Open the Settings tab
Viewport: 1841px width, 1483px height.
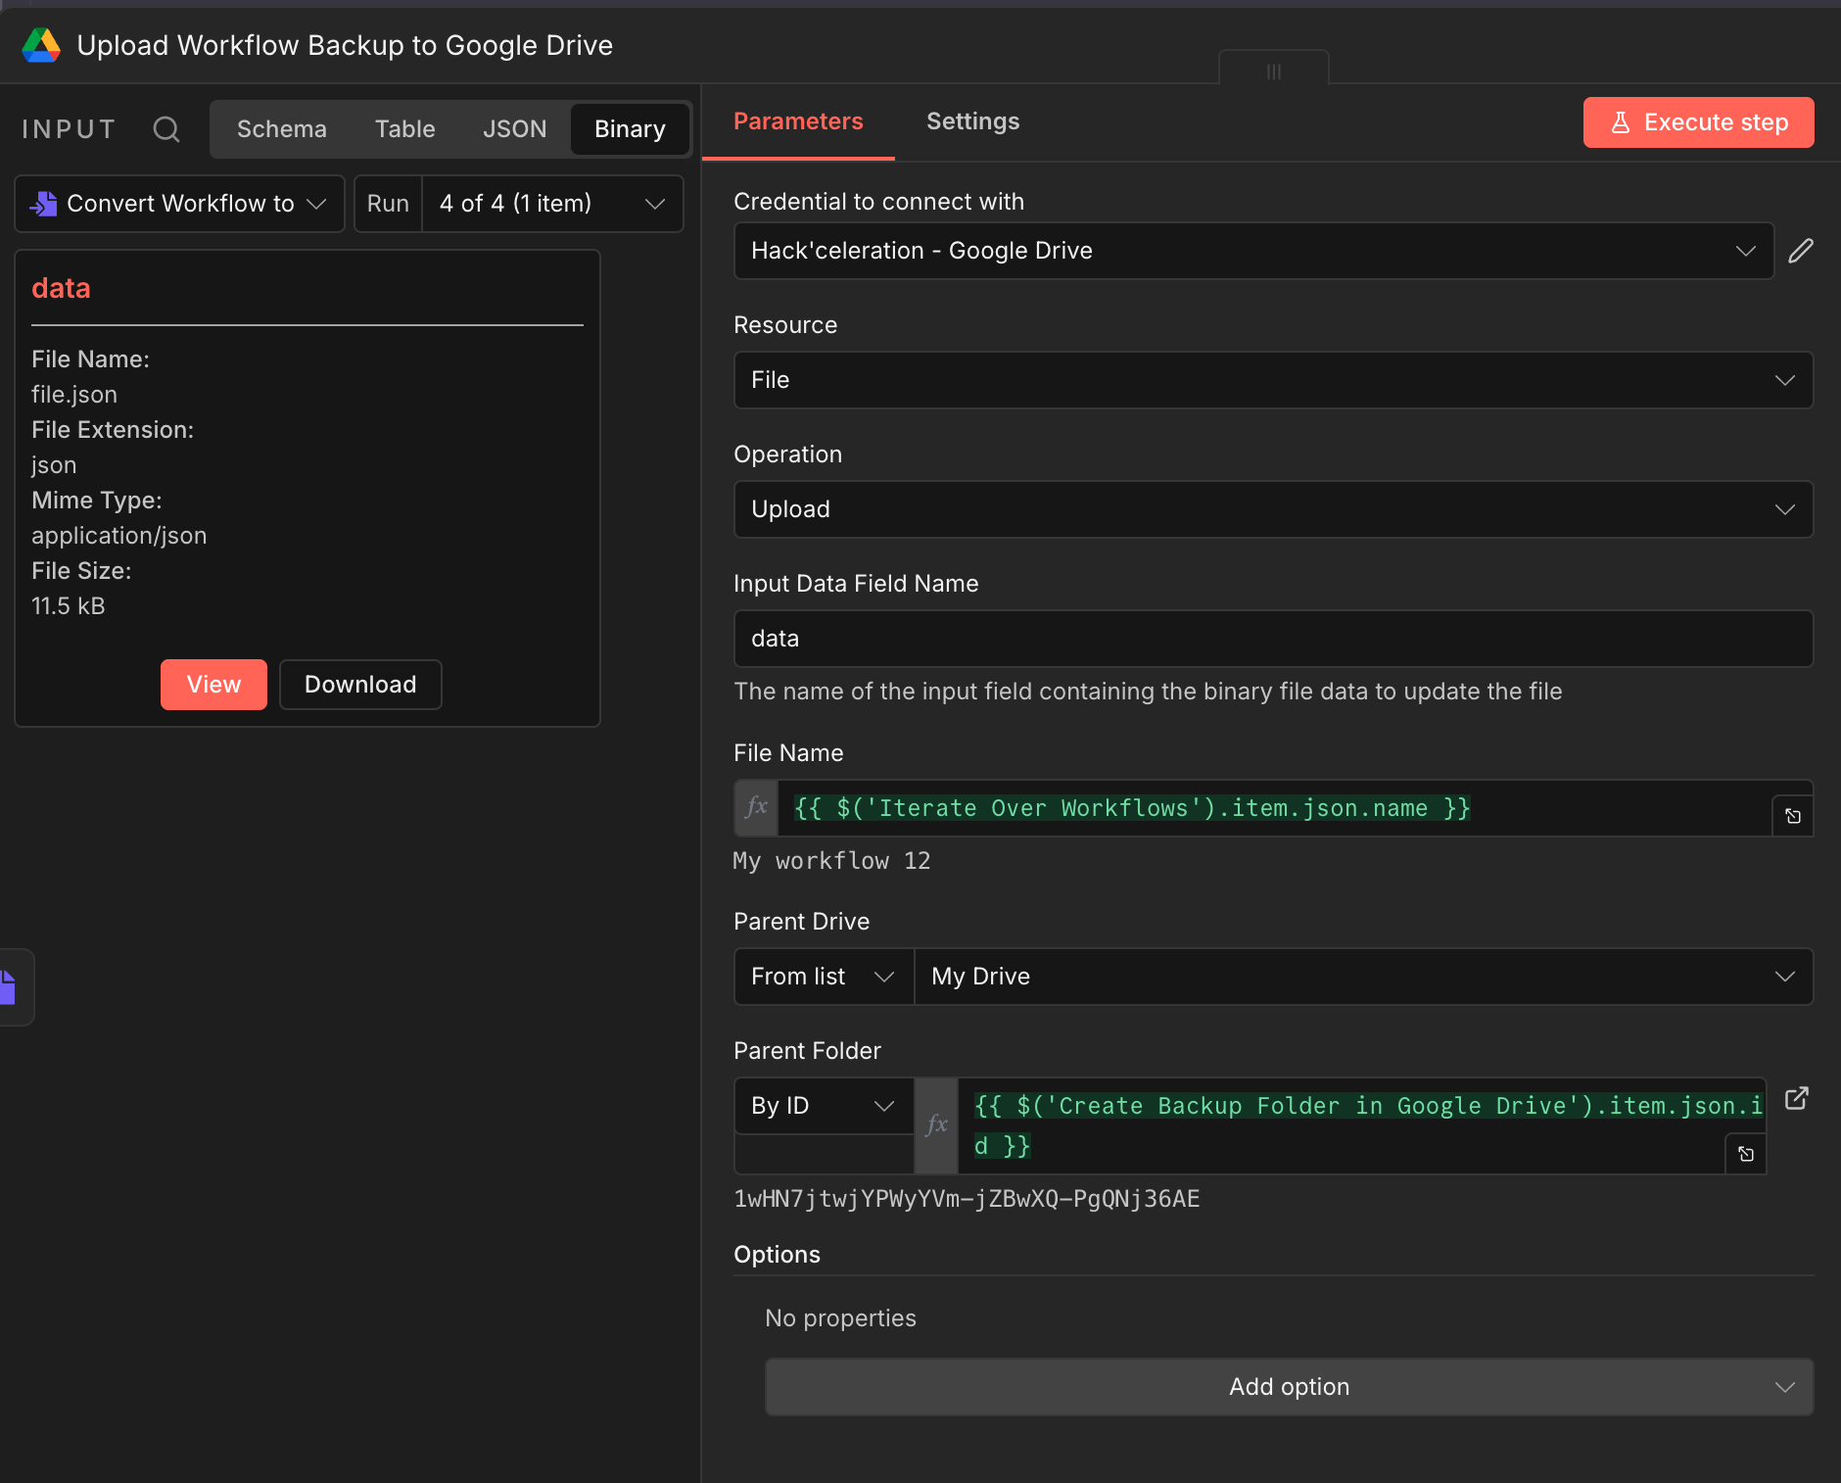972,121
